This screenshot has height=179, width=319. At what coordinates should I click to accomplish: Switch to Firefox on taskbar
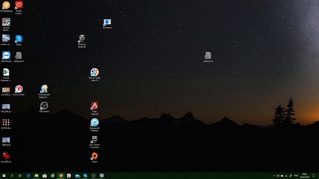[61, 176]
